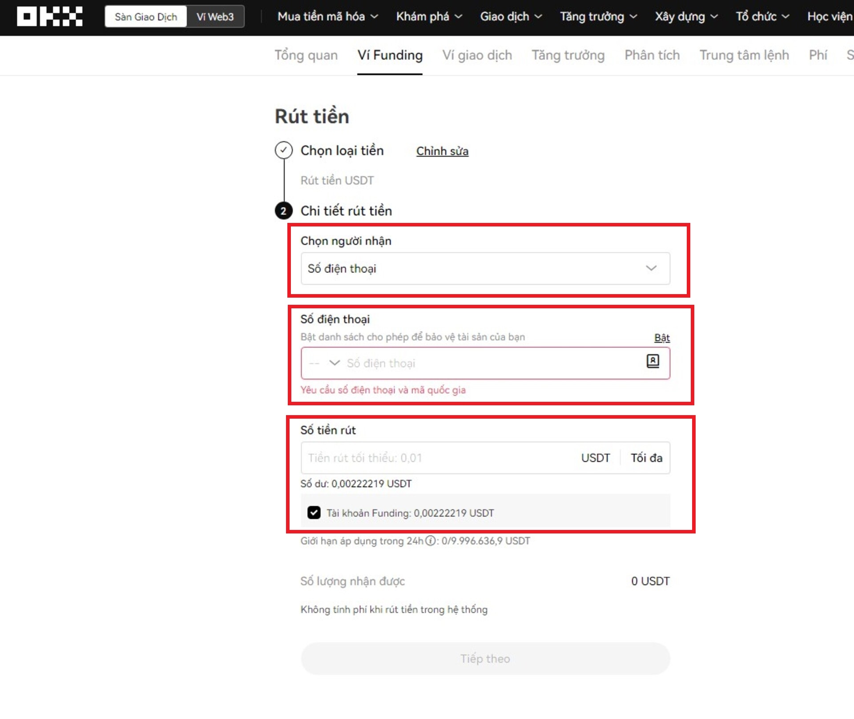Open the Chọn người nhận dropdown
854x719 pixels.
tap(485, 268)
